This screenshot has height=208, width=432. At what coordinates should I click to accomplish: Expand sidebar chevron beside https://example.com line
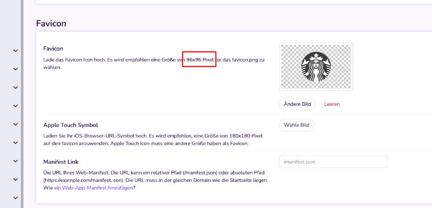pyautogui.click(x=16, y=179)
